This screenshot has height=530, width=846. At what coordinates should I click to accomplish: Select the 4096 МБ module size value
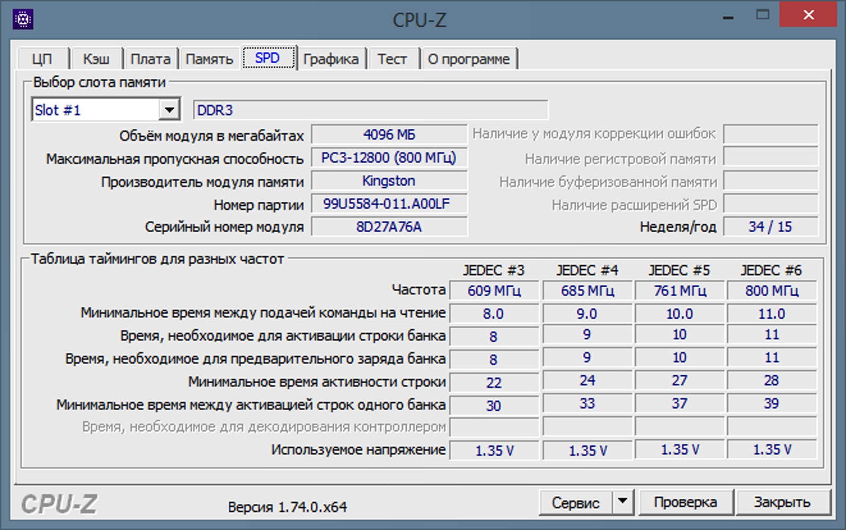389,135
